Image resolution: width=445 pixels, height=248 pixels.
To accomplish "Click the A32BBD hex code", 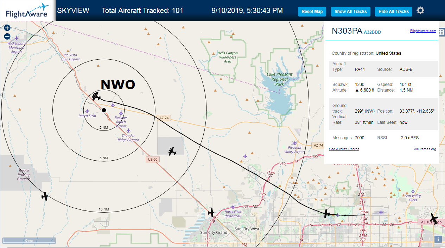I will [372, 32].
